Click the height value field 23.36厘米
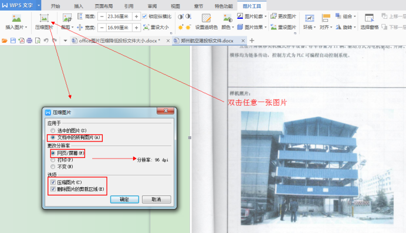Image resolution: width=406 pixels, height=233 pixels. [x=119, y=16]
